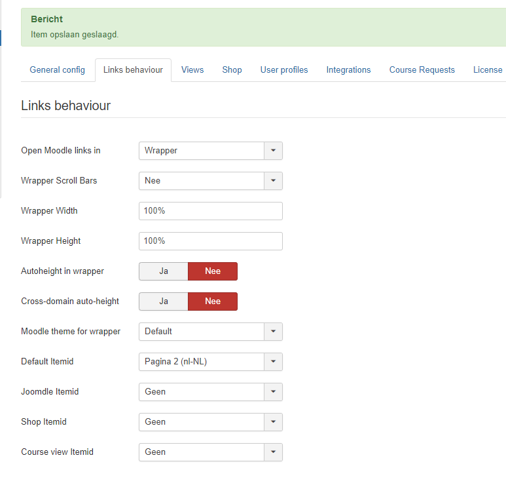Click the Wrapper Width input field
Image resolution: width=506 pixels, height=485 pixels.
210,211
